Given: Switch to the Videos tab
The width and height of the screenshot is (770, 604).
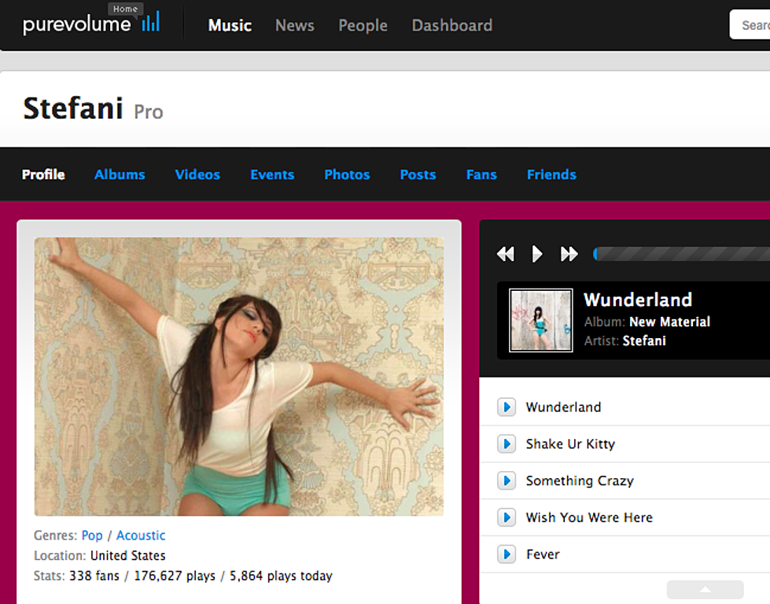Looking at the screenshot, I should click(x=197, y=175).
